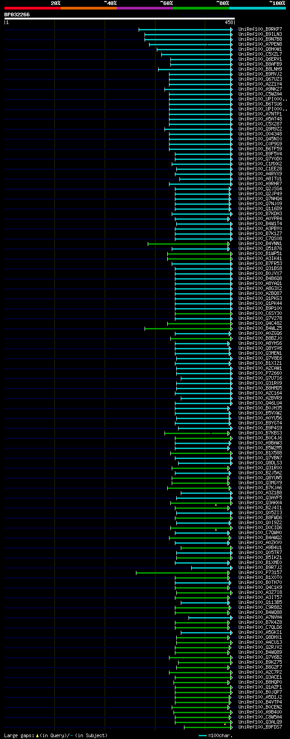Screen dimensions: 290x739
Task: Select label UniRef100_B6TSU6
Action: point(260,104)
